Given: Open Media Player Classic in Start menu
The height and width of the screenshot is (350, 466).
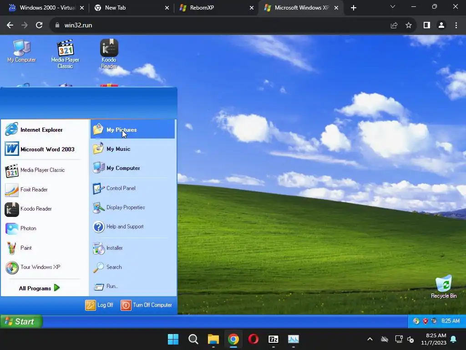Looking at the screenshot, I should point(45,170).
